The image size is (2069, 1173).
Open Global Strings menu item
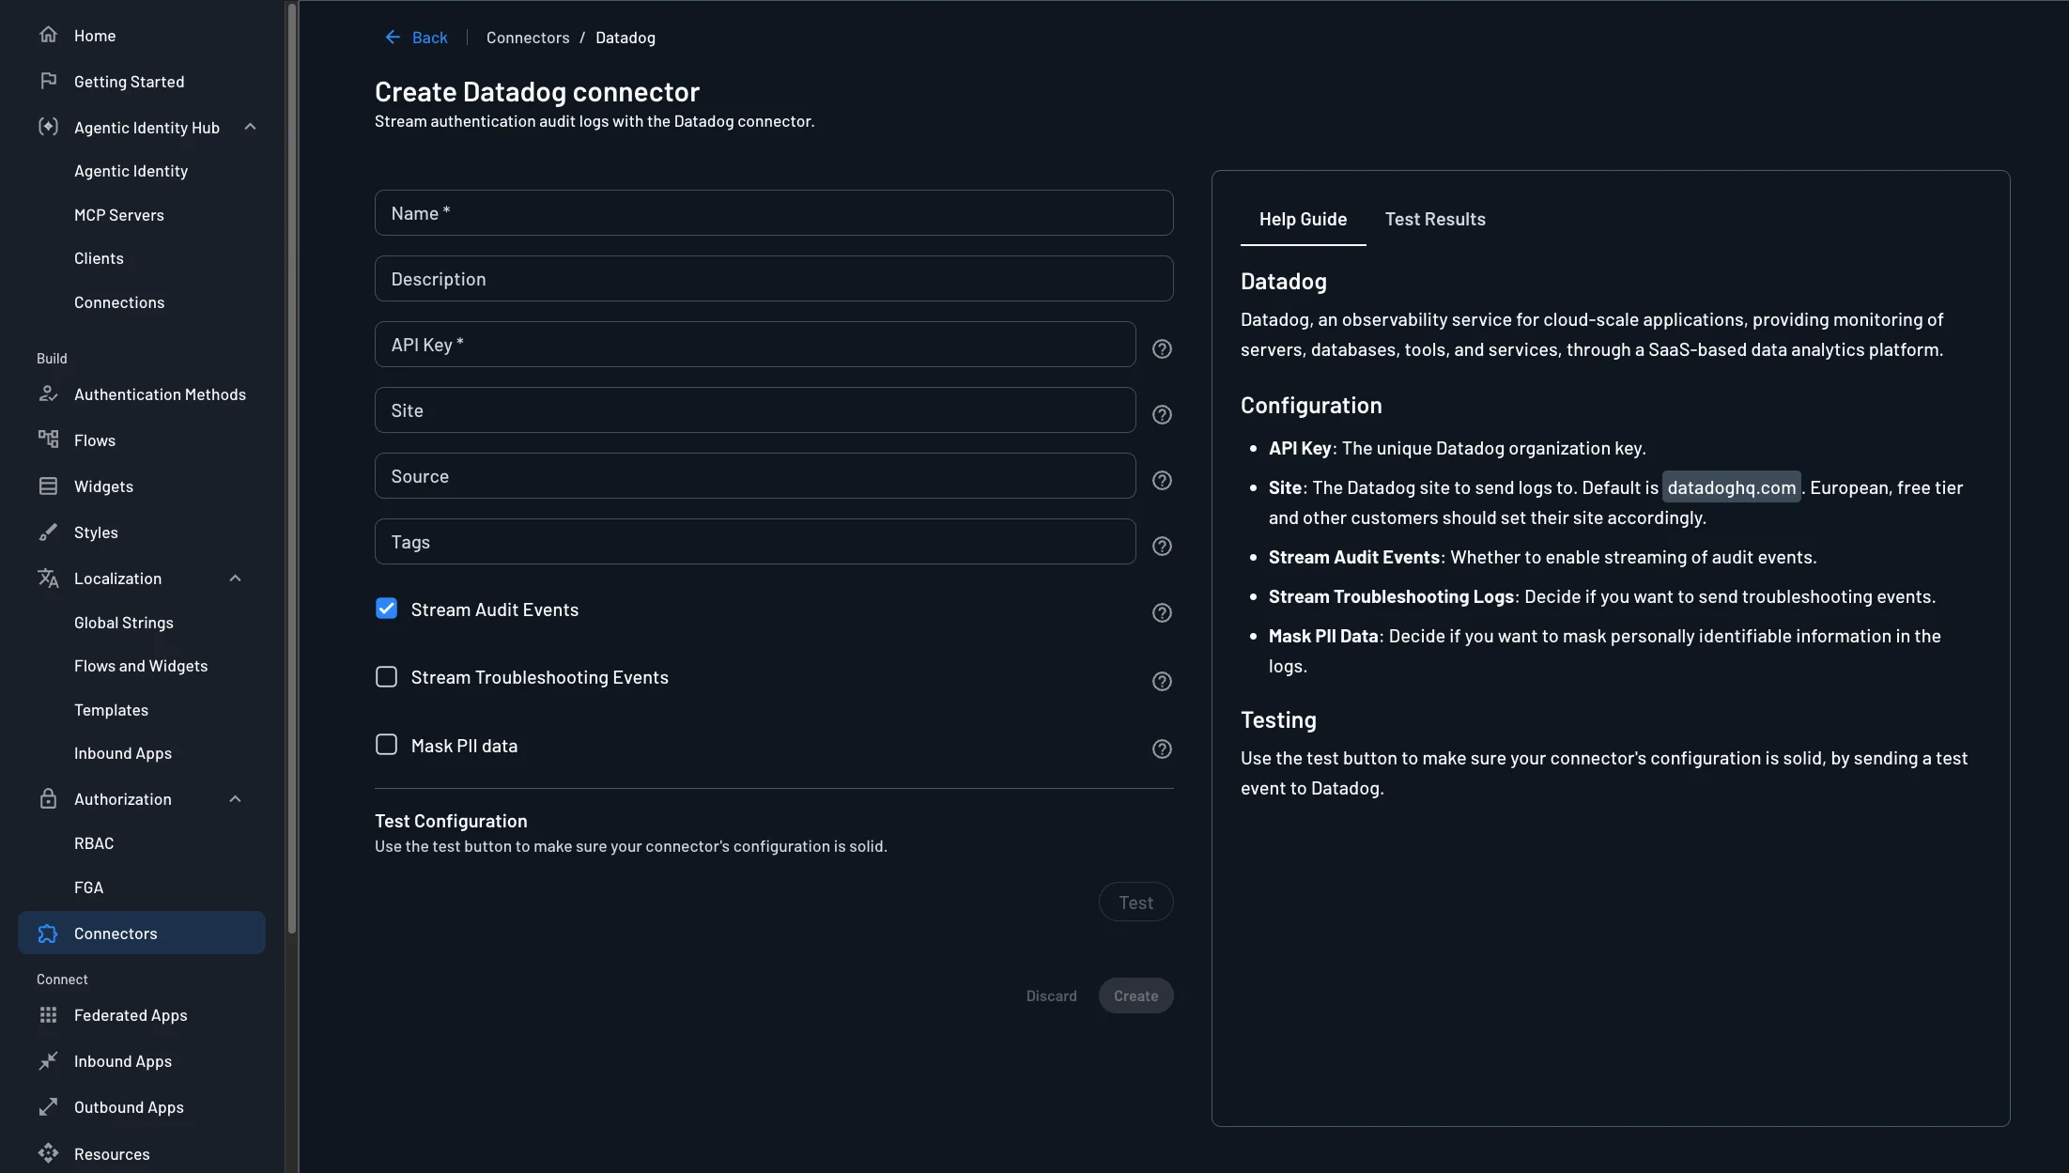point(124,622)
